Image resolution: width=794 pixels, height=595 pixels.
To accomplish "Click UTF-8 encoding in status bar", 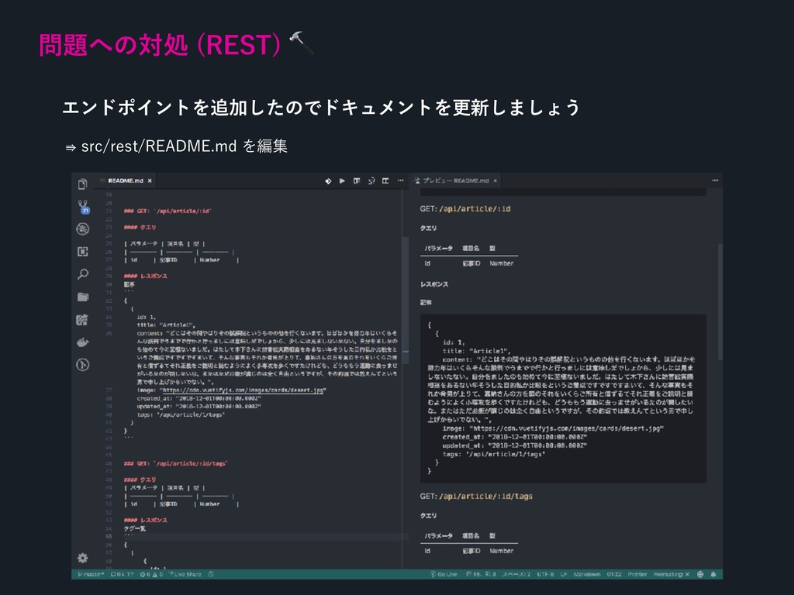I will [x=545, y=574].
